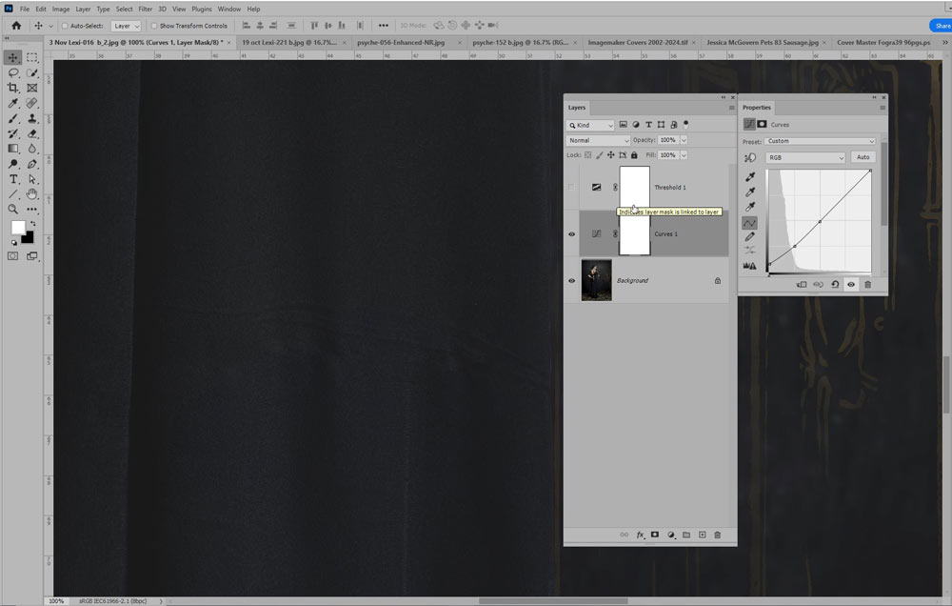Hide the Background layer
Screen dimensions: 952x606
[x=571, y=281]
